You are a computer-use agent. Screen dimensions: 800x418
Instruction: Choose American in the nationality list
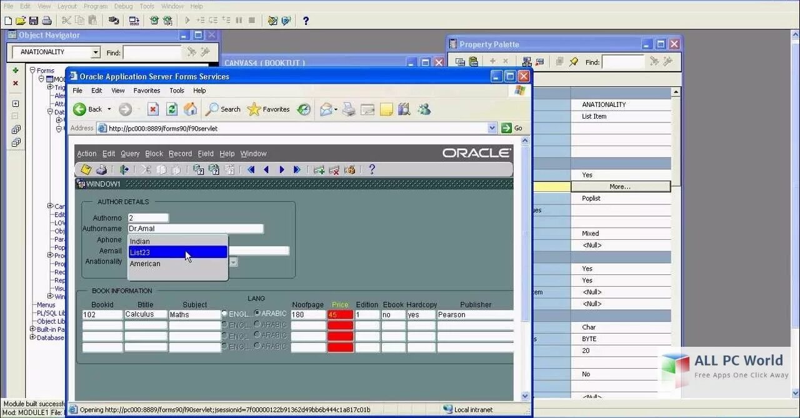pyautogui.click(x=177, y=264)
